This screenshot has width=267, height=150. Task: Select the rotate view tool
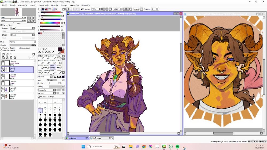click(x=46, y=52)
